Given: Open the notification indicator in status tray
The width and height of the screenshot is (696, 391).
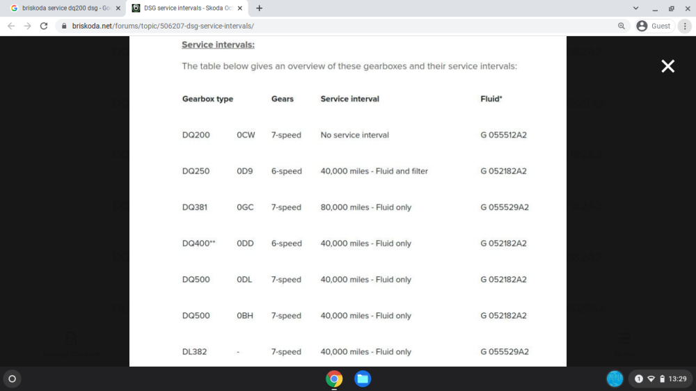Looking at the screenshot, I should point(639,378).
